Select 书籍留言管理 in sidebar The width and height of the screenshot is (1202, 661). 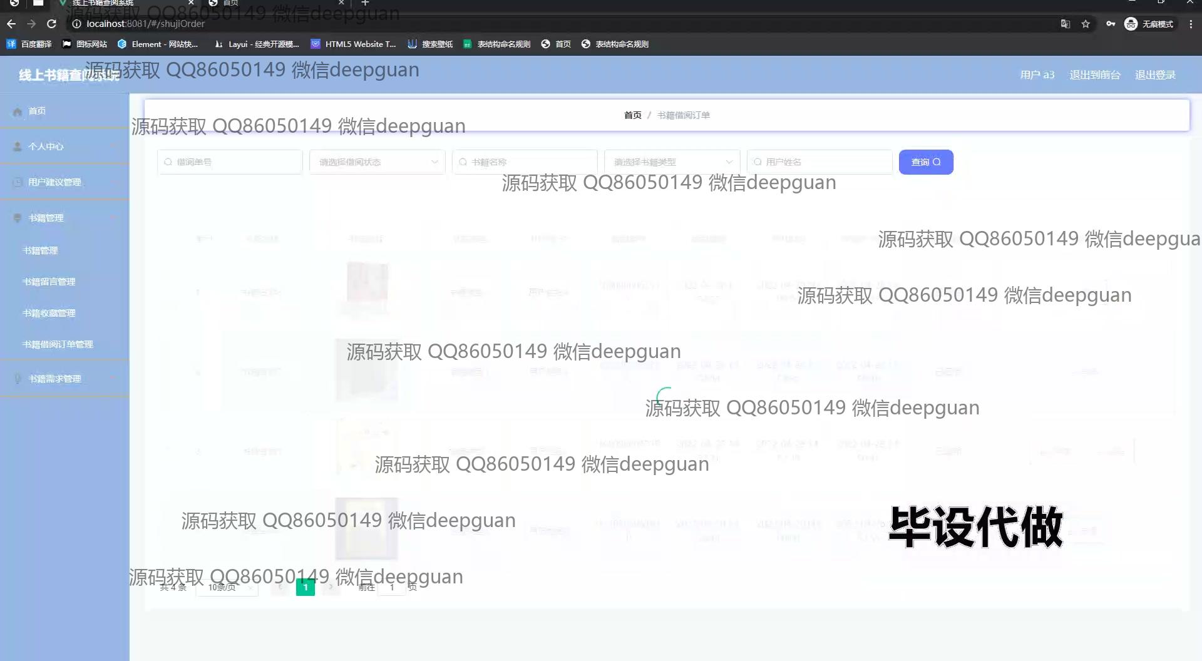coord(49,282)
